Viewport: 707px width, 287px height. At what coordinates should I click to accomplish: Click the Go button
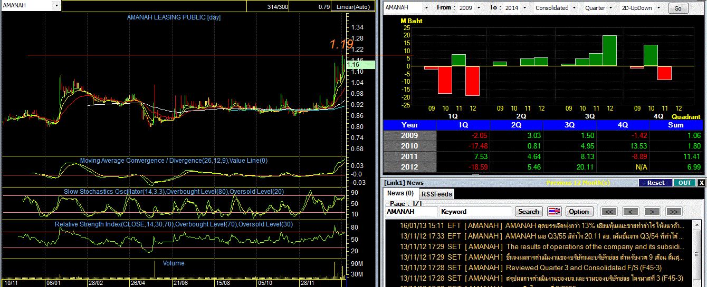click(x=678, y=8)
